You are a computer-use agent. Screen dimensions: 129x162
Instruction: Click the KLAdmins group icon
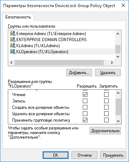coord(13,46)
